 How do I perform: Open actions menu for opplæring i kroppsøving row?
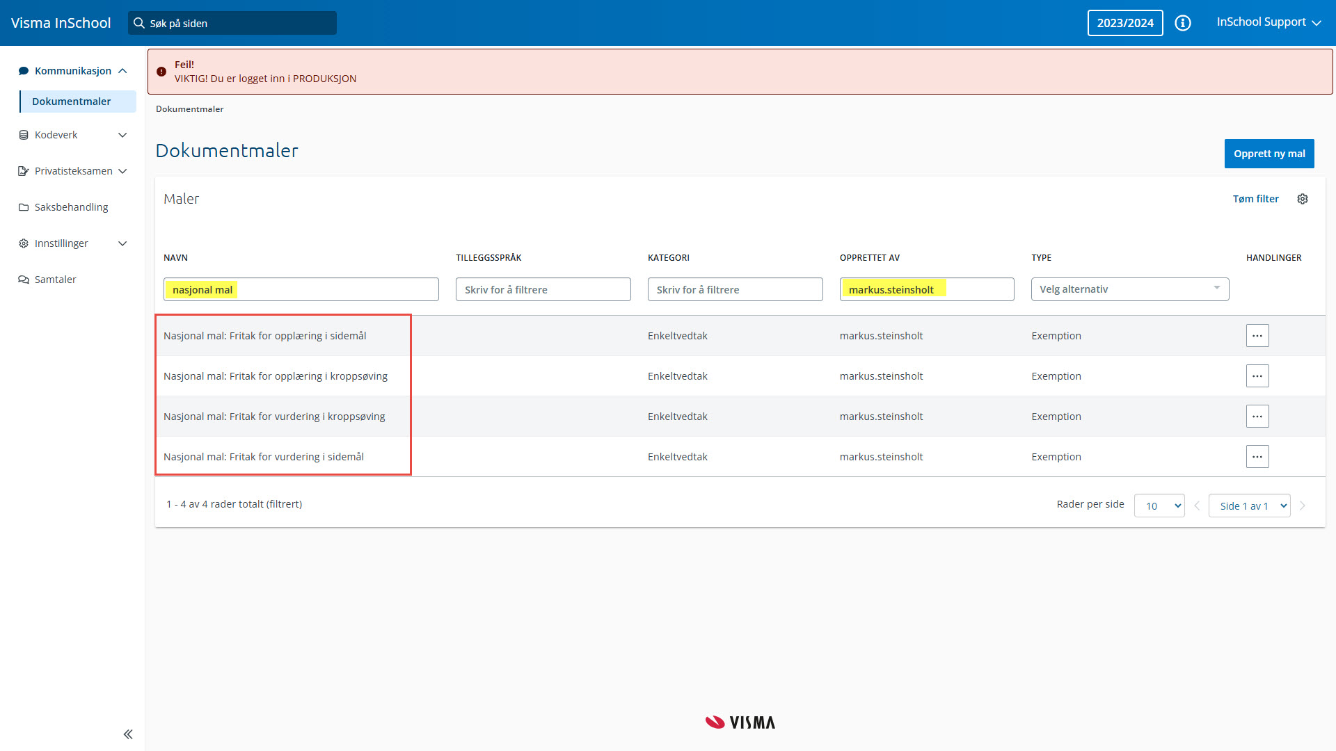point(1257,376)
